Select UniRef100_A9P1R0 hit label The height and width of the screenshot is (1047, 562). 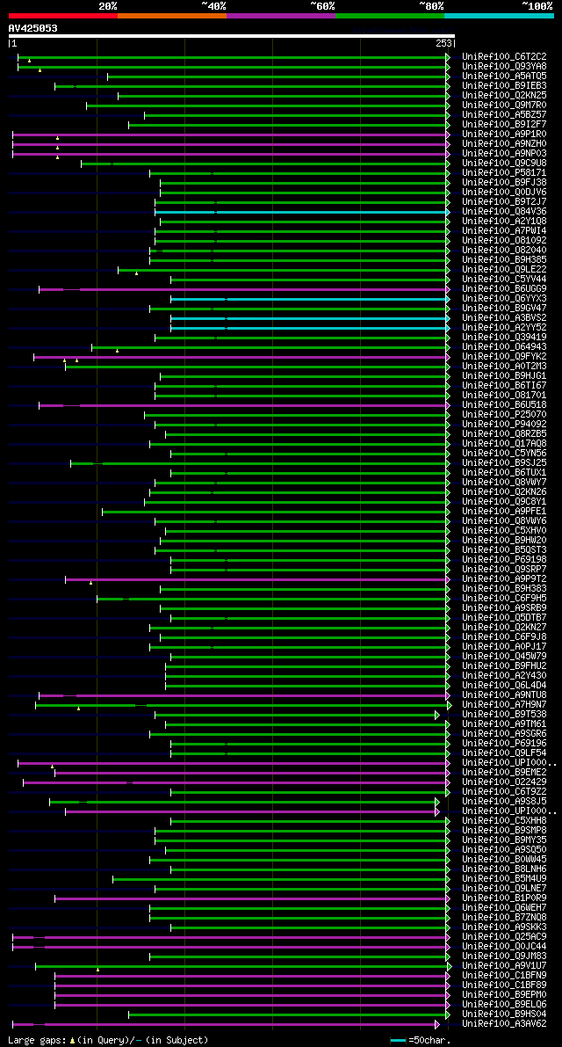pyautogui.click(x=504, y=135)
